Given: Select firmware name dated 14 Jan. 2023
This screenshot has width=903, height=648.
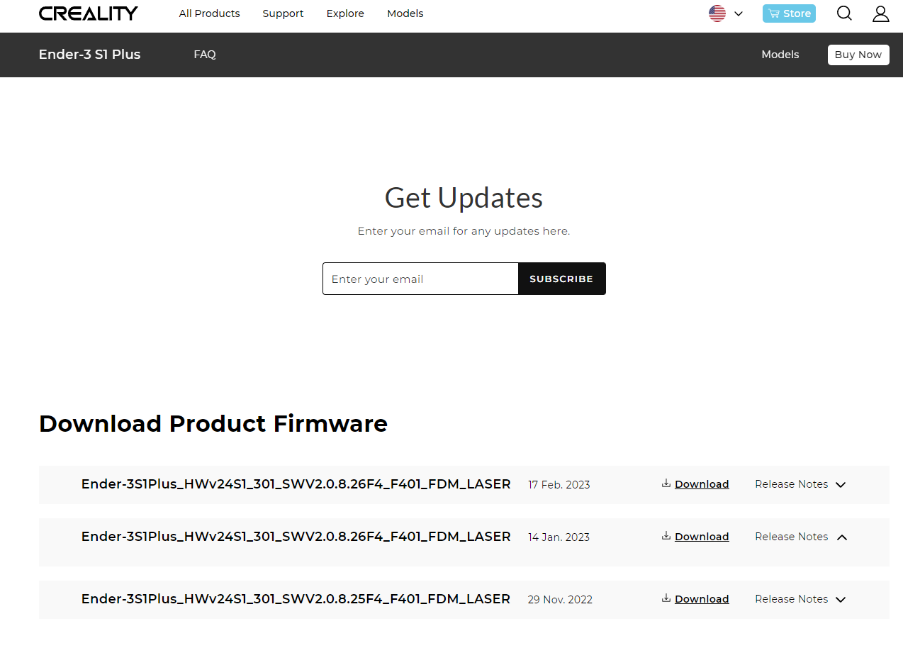Looking at the screenshot, I should (296, 537).
